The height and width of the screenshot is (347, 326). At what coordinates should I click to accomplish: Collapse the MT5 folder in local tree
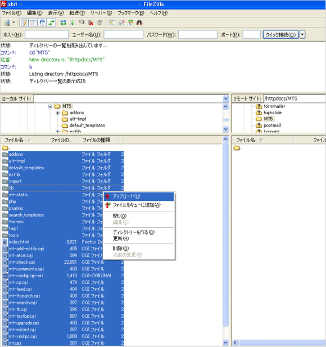click(x=50, y=106)
